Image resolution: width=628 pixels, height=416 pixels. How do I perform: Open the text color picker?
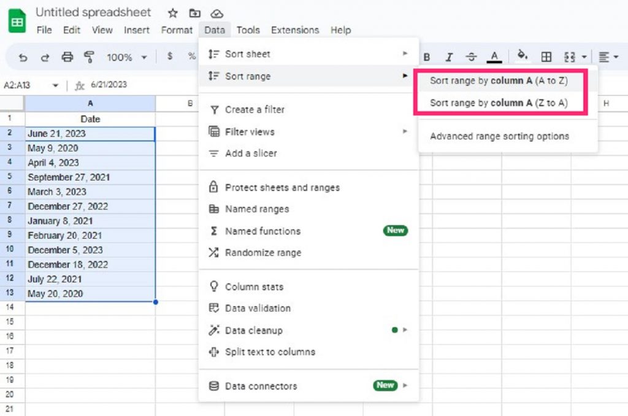[x=494, y=57]
